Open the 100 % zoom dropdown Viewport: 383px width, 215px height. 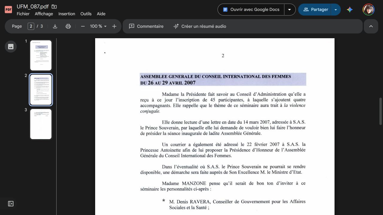[x=98, y=26]
